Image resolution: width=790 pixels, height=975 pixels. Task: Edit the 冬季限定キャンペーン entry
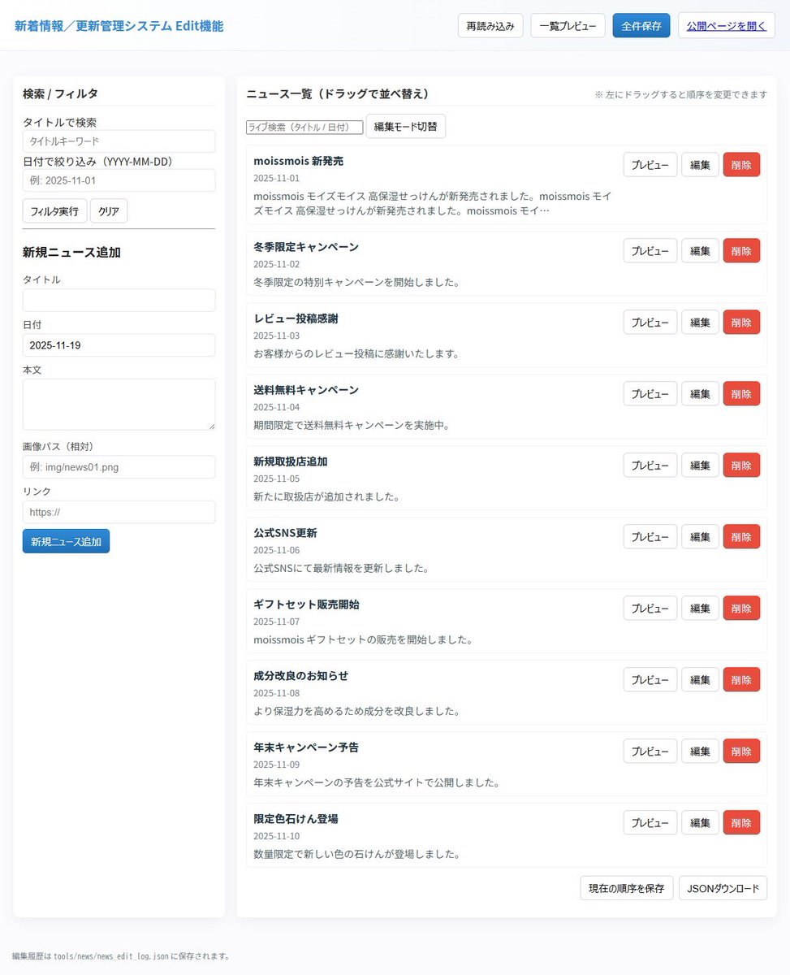click(699, 251)
